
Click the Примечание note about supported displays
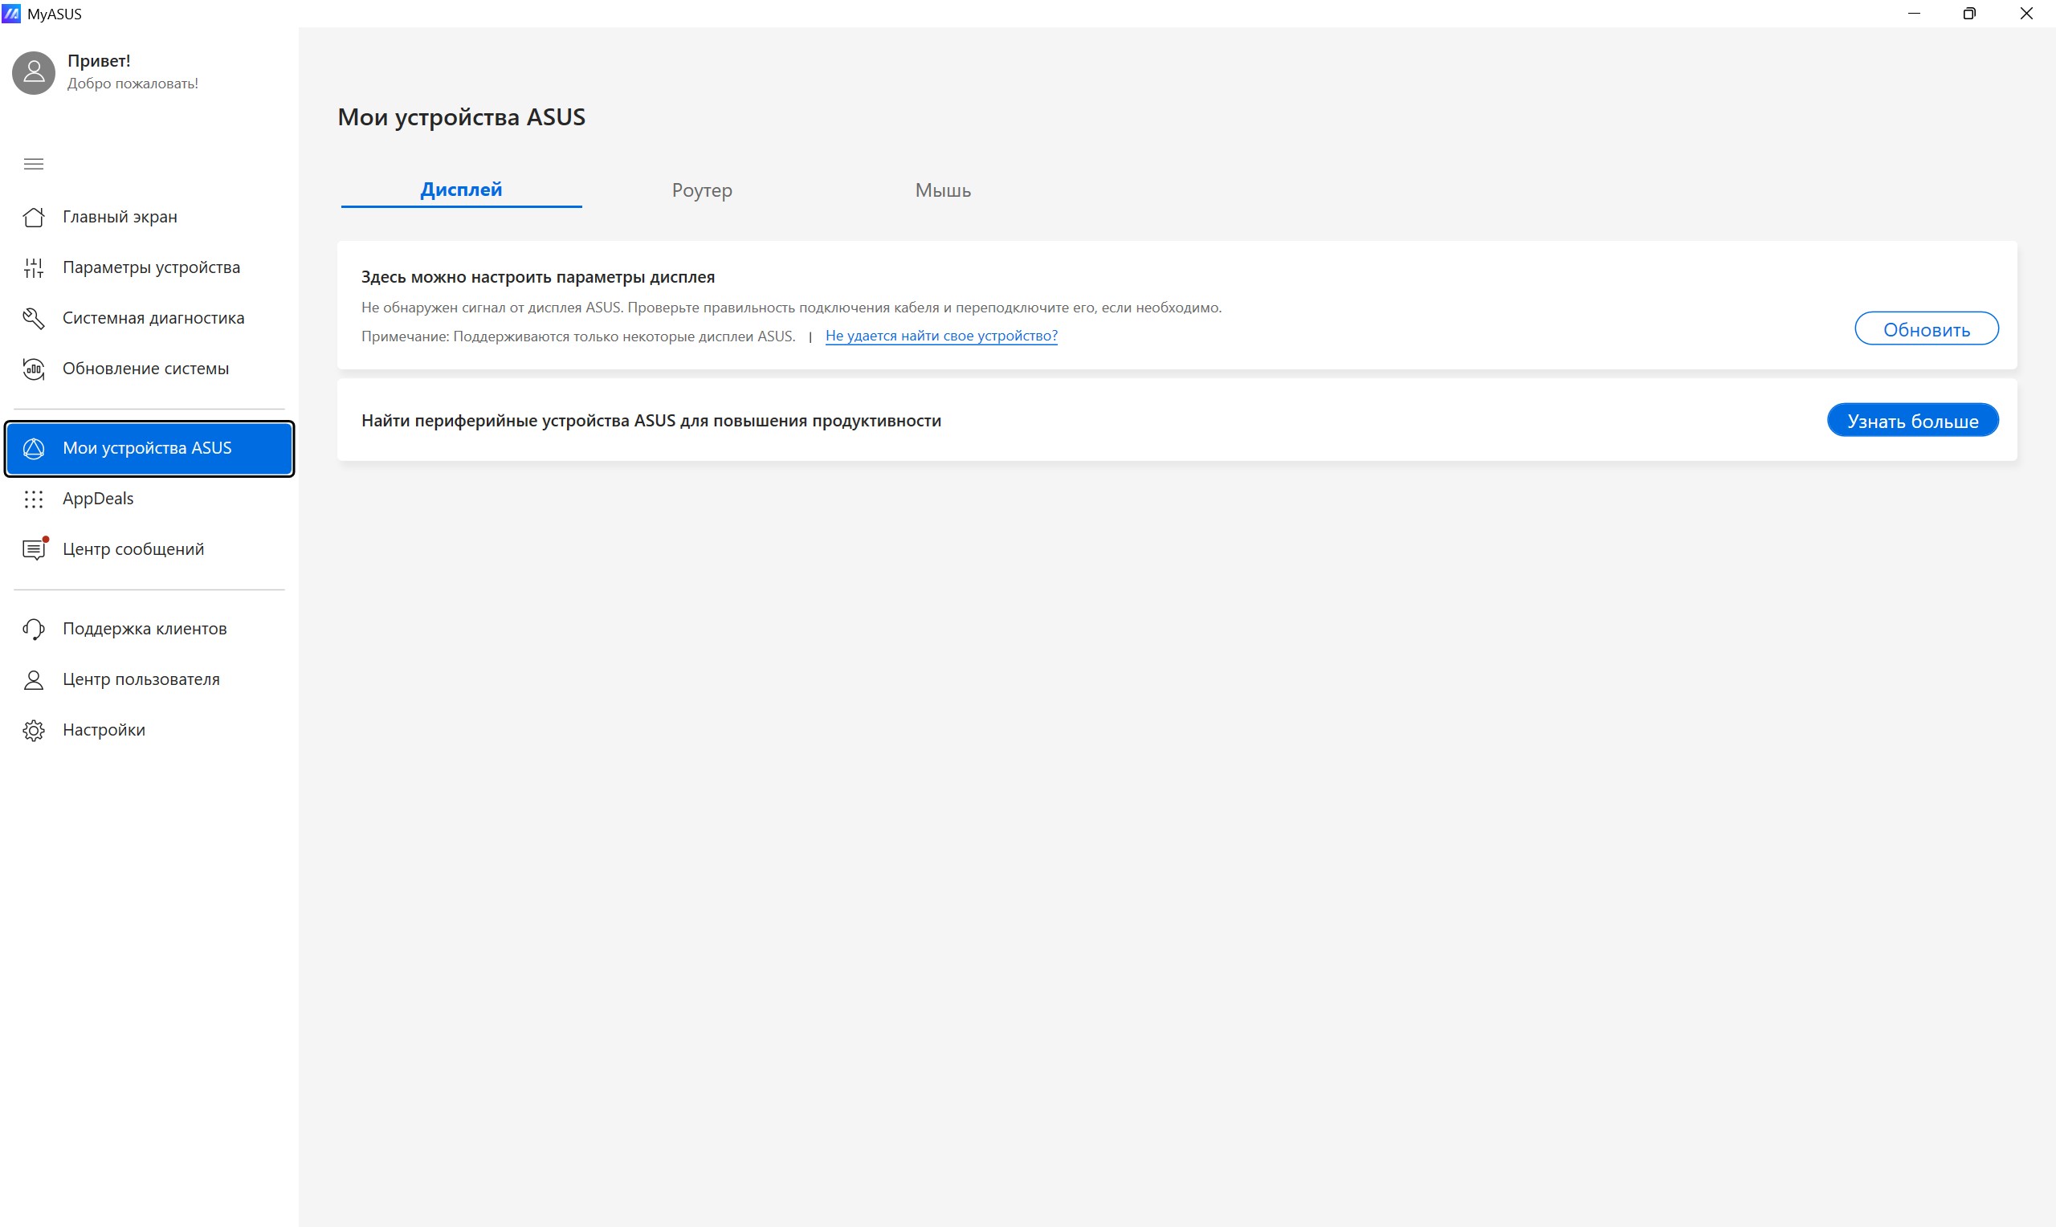[578, 336]
